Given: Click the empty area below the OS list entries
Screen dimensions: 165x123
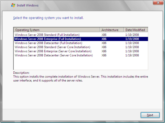Looking at the screenshot, I should 81,63.
